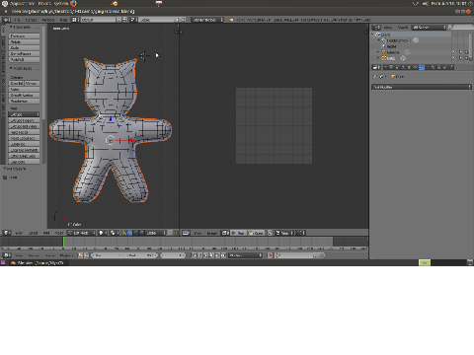Click the Scale button in the tool shelf

(x=24, y=48)
